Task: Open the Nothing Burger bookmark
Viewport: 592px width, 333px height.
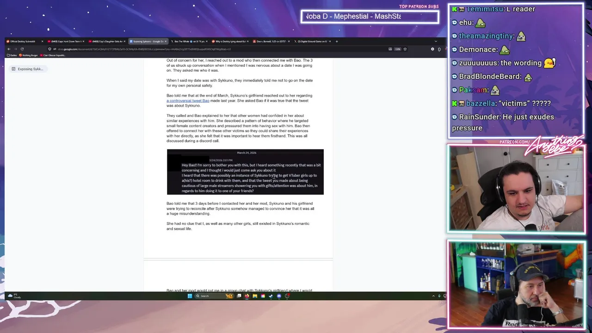Action: point(29,55)
